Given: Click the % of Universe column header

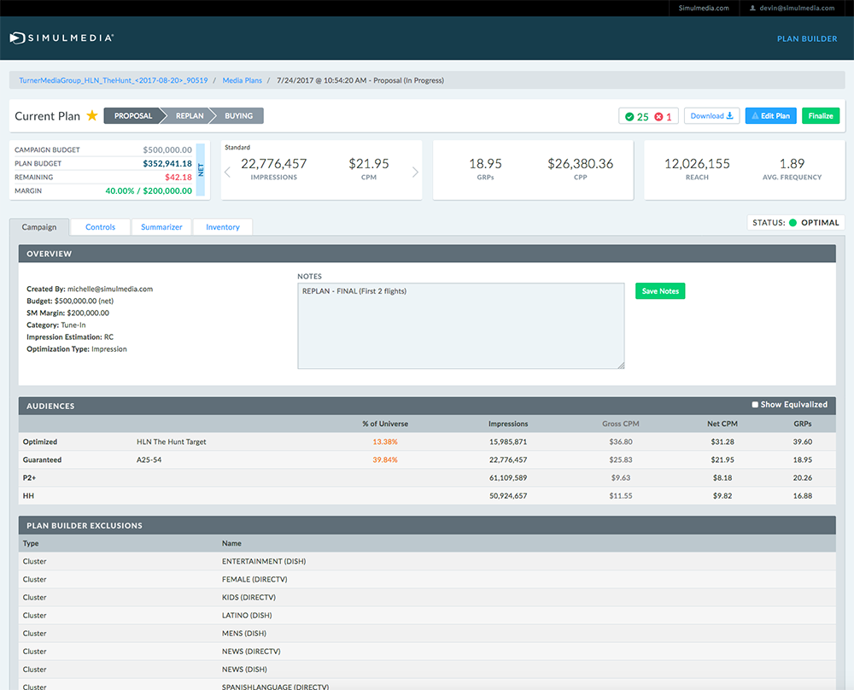Looking at the screenshot, I should click(385, 424).
